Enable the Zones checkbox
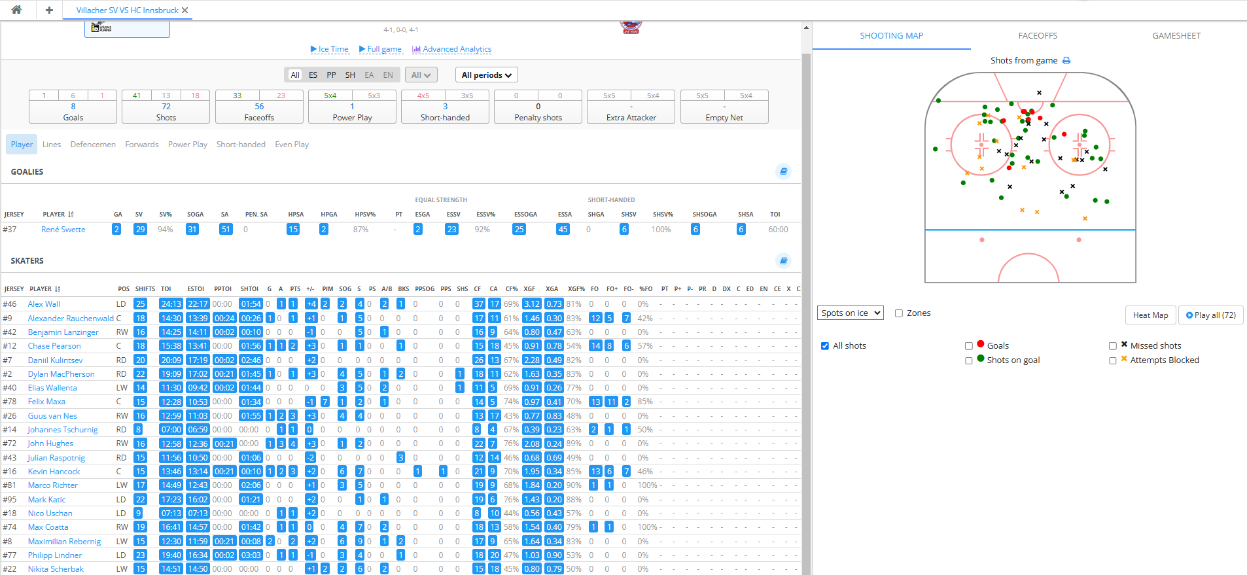 tap(899, 313)
